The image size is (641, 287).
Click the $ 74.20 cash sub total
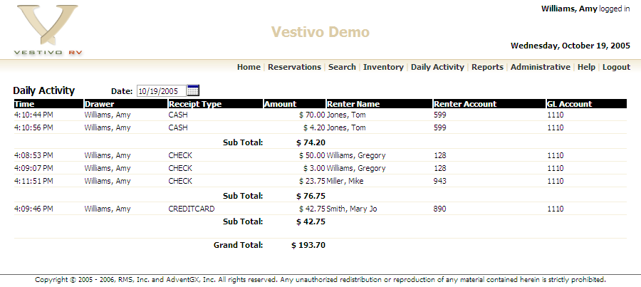coord(311,142)
